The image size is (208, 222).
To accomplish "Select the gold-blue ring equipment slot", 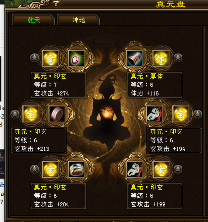I will coord(77,169).
